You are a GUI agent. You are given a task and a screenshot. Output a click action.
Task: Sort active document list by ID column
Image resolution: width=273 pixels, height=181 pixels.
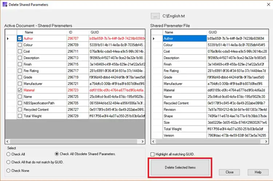pos(77,32)
